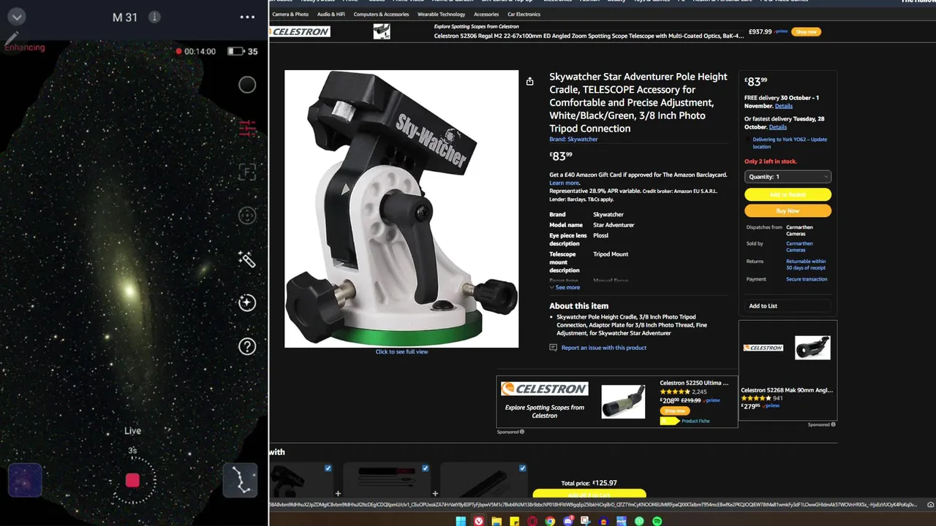Open the M 31 object info icon
This screenshot has width=936, height=526.
pos(154,17)
